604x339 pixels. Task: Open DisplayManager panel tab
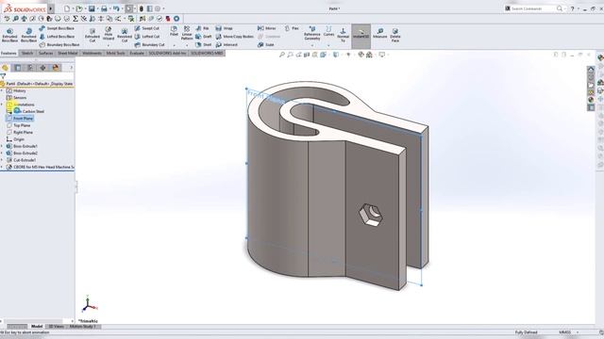click(56, 68)
